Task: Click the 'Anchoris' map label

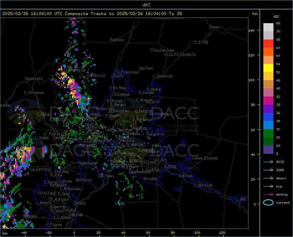Action: (84, 180)
